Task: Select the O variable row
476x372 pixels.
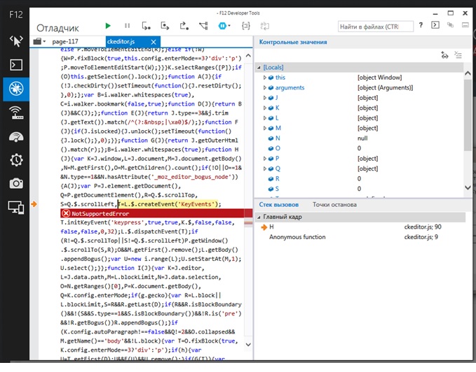Action: 360,148
